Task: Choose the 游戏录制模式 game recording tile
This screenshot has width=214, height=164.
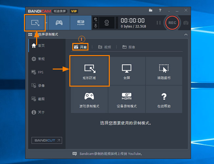Action: tap(89, 99)
